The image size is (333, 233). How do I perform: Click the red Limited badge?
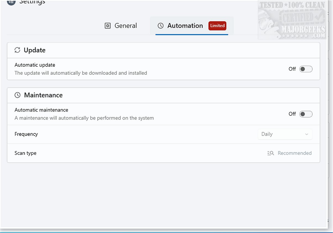(217, 26)
